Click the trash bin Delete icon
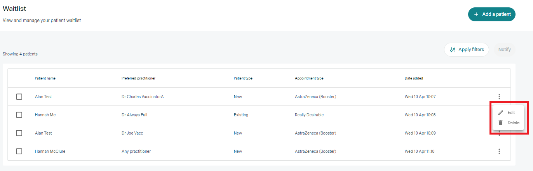The width and height of the screenshot is (533, 171). point(501,123)
